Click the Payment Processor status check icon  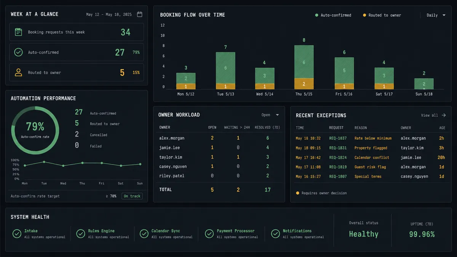(209, 234)
